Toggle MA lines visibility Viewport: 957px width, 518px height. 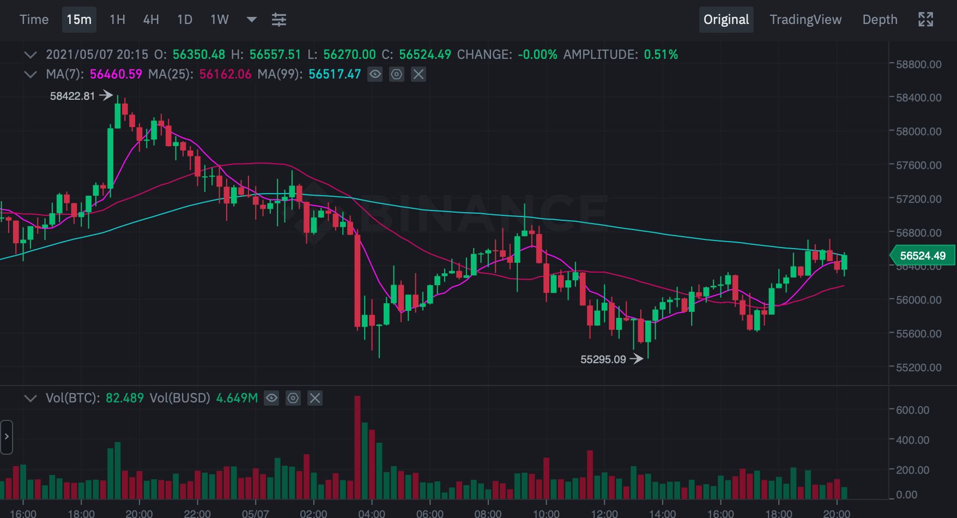pyautogui.click(x=375, y=74)
